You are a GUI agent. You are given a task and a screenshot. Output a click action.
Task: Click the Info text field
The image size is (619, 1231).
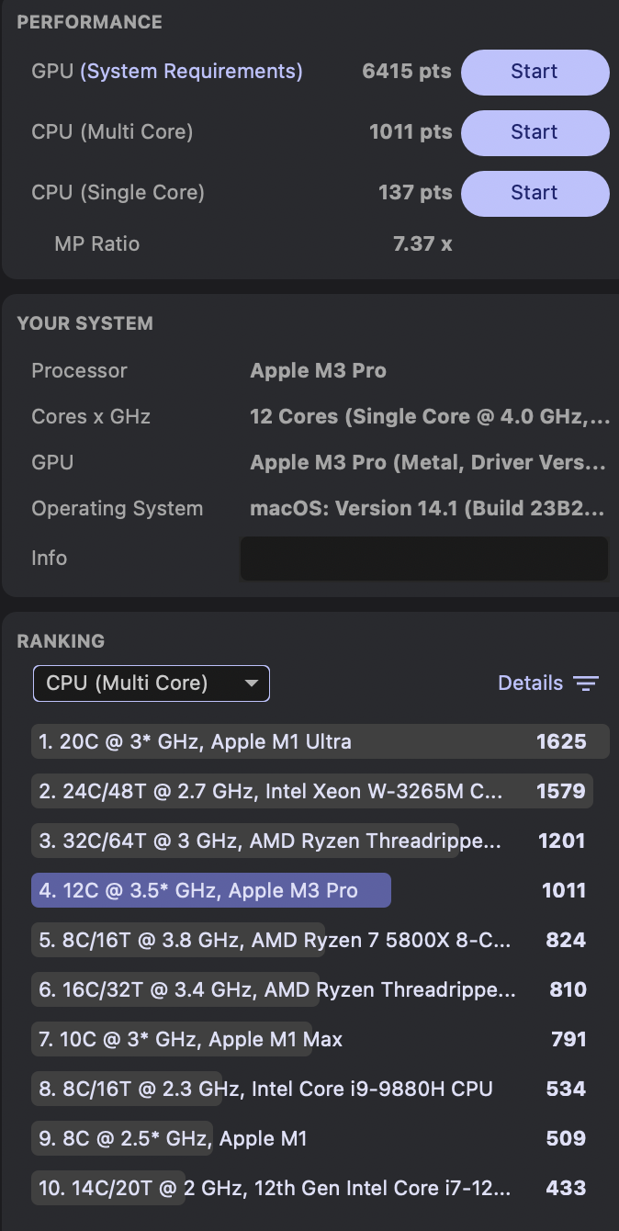click(424, 559)
